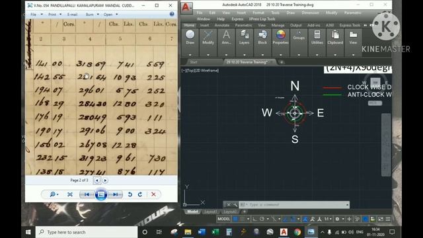This screenshot has width=423, height=238.
Task: Click the Photo Viewer help icon
Action: (172, 14)
